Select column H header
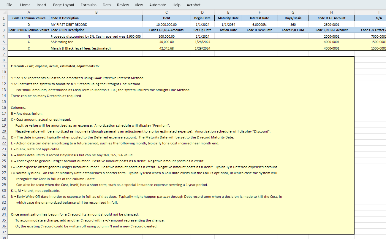Screen dimensions: 386x239 tap(331, 12)
